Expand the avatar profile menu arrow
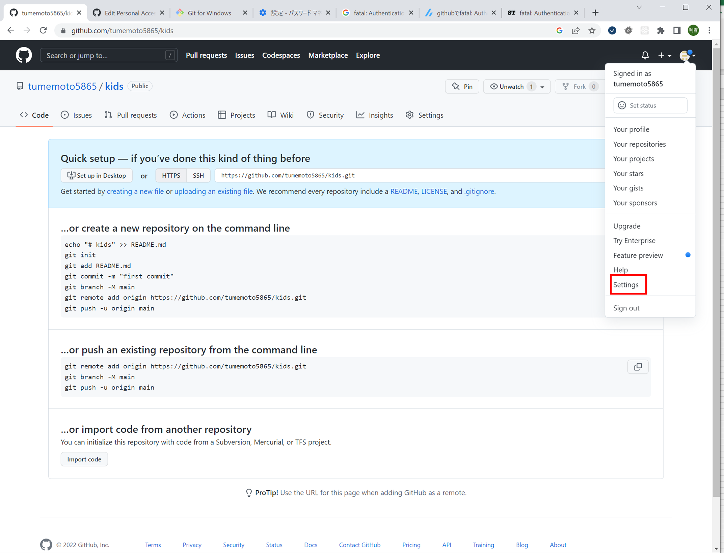This screenshot has height=553, width=724. click(x=693, y=56)
